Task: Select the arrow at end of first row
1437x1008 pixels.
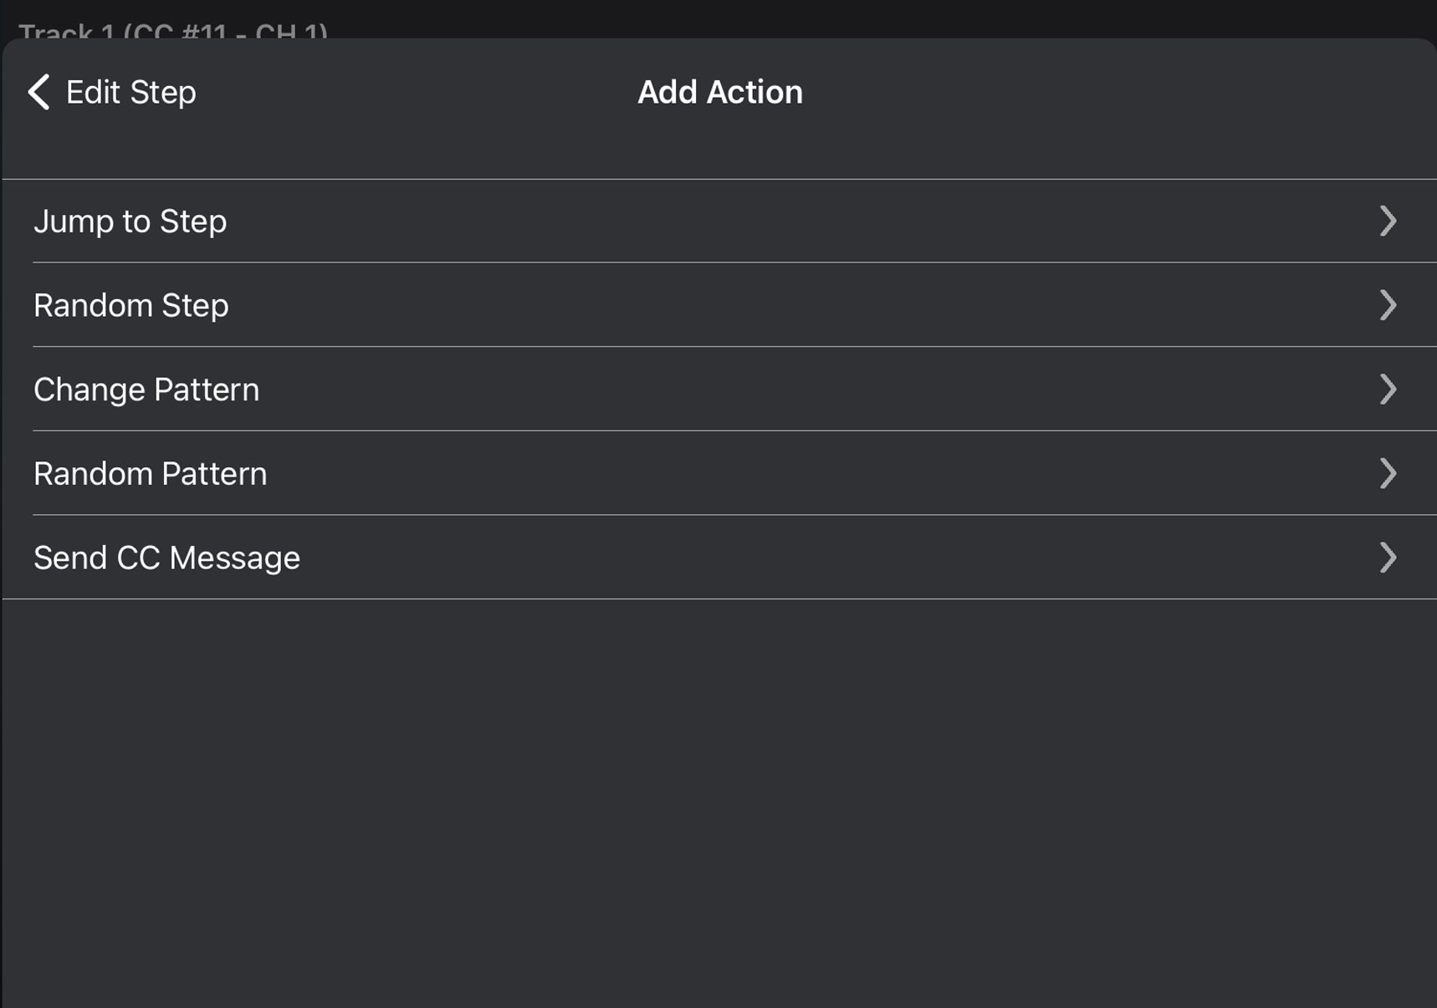Action: point(1388,221)
